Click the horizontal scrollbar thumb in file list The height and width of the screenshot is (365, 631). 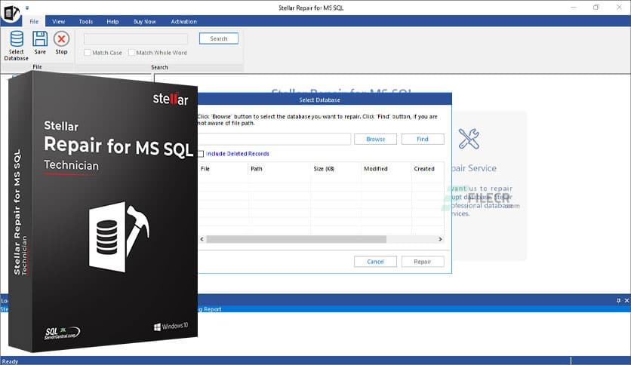pyautogui.click(x=296, y=239)
